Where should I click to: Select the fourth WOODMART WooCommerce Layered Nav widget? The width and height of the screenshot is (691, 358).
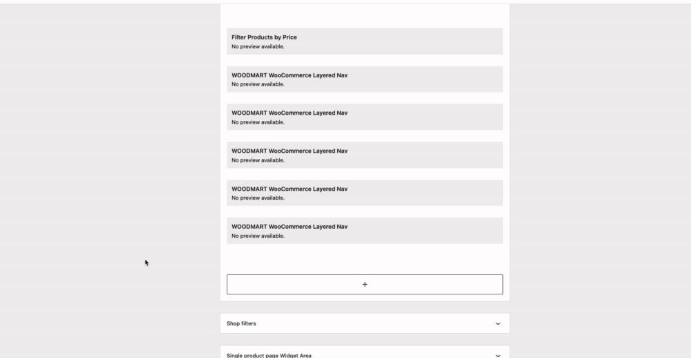(x=364, y=193)
